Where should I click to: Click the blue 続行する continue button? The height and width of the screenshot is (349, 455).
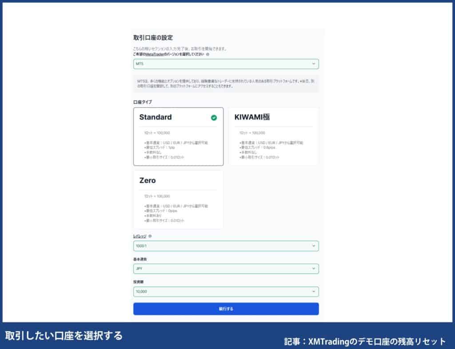pos(226,309)
